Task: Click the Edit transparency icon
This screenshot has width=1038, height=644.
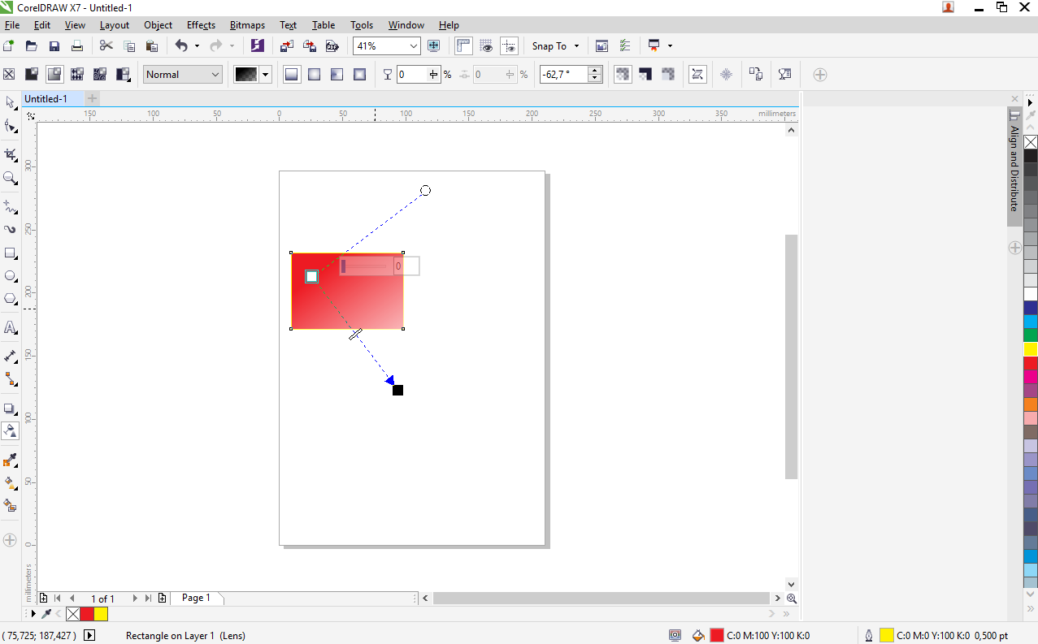Action: [x=785, y=75]
